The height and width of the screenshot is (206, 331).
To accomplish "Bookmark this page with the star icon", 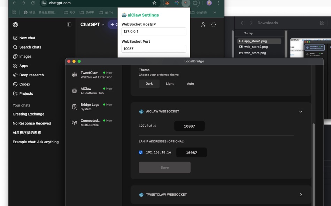I will [154, 3].
